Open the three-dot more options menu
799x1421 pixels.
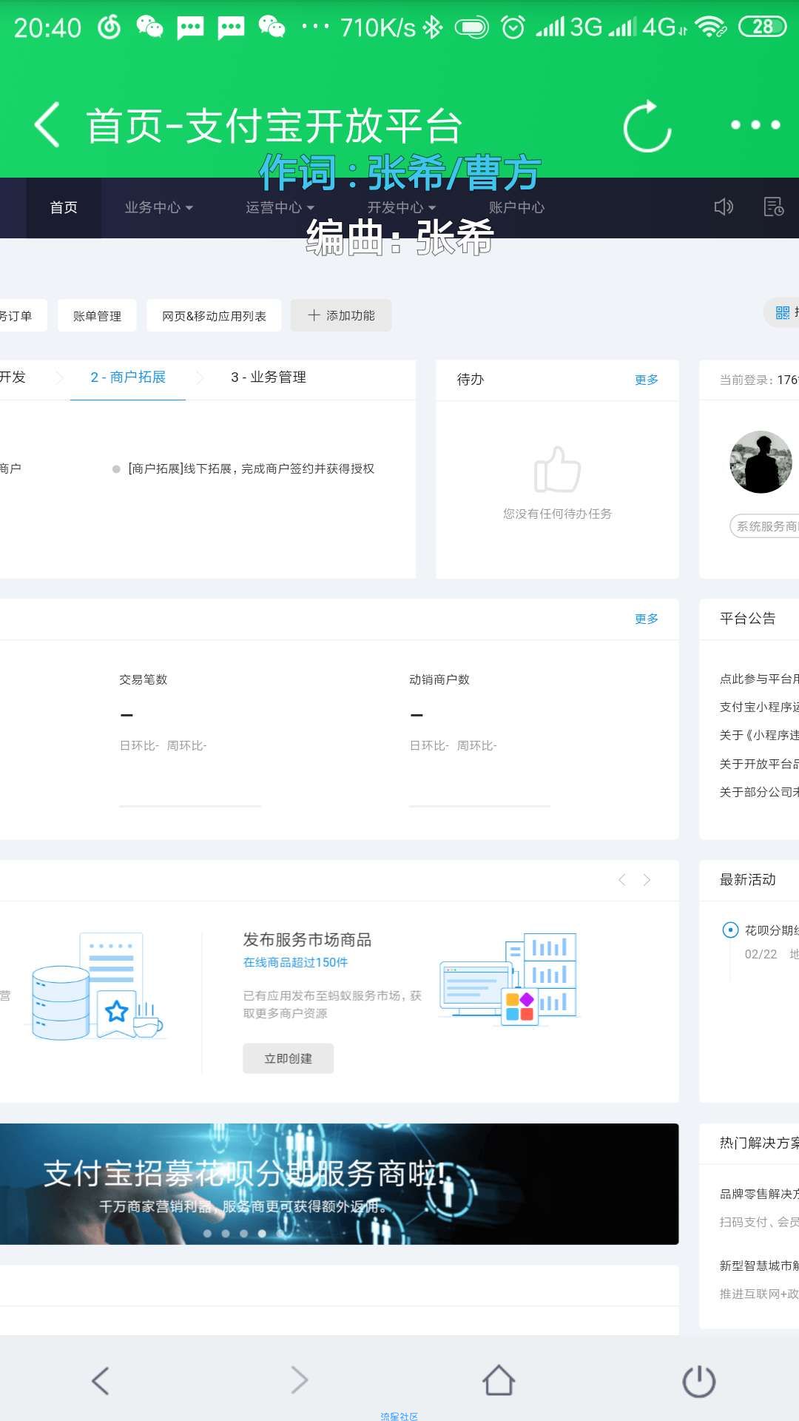point(755,124)
